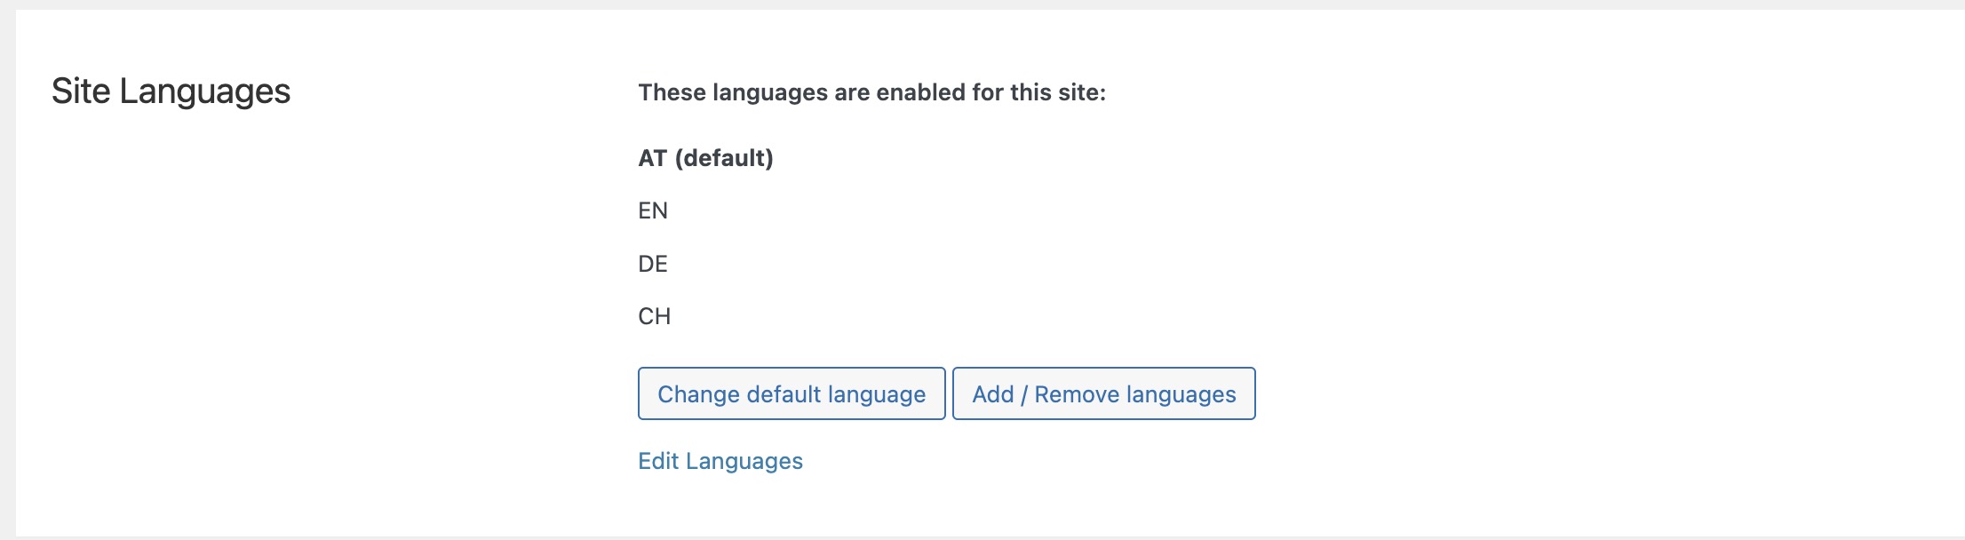The height and width of the screenshot is (540, 1965).
Task: Click the Site Languages section heading
Action: (171, 91)
